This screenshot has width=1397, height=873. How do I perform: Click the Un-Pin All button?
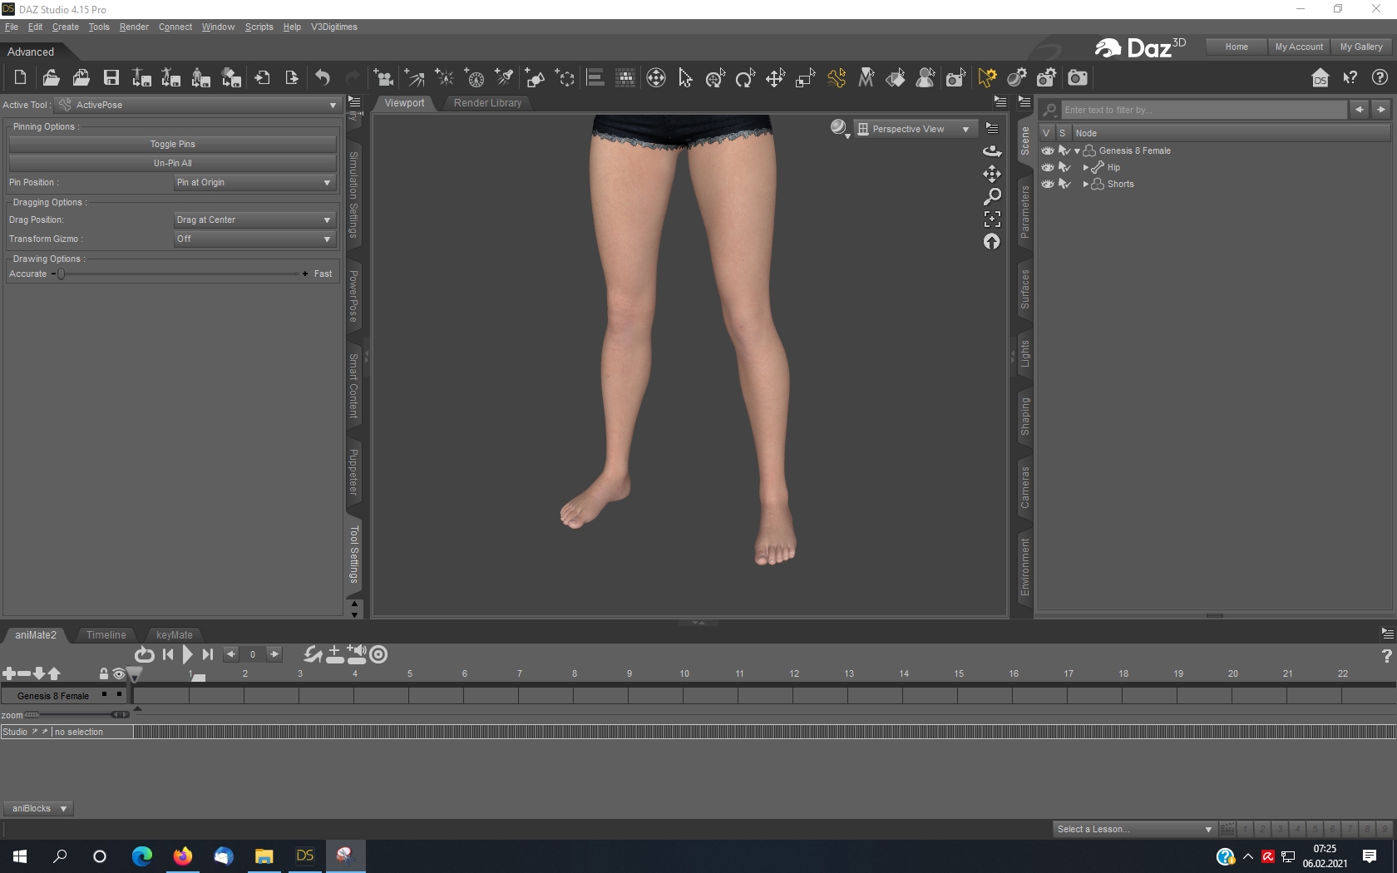172,164
